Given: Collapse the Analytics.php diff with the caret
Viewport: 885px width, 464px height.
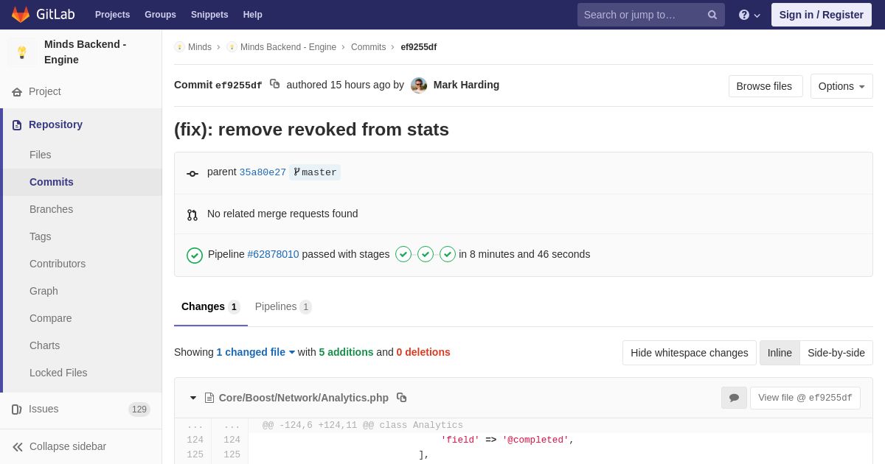Looking at the screenshot, I should point(193,398).
